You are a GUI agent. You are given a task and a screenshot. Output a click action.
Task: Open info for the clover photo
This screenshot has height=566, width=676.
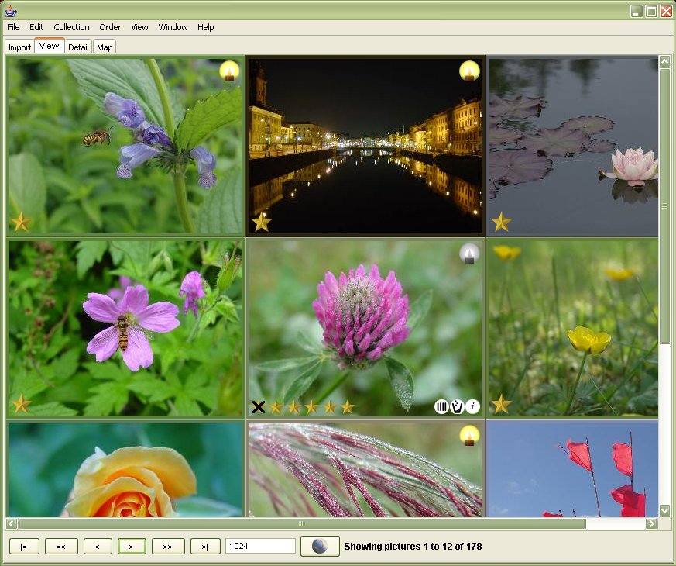pos(473,407)
